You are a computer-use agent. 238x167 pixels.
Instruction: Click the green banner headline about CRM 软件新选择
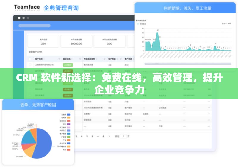coord(119,83)
